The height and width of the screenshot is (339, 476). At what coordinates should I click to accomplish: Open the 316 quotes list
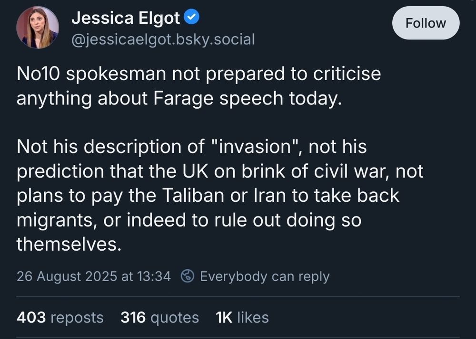click(159, 317)
